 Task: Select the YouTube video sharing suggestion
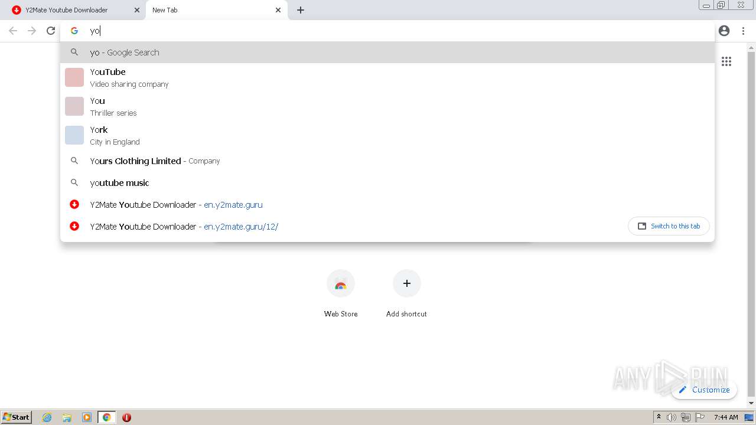387,77
